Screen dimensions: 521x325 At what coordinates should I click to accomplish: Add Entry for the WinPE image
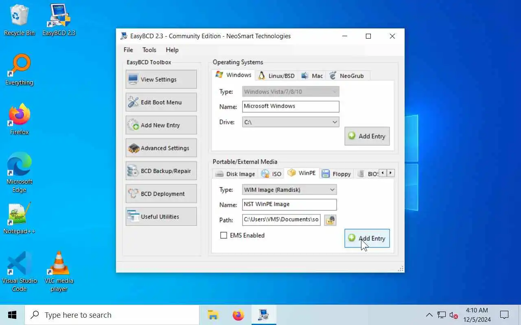(x=367, y=238)
